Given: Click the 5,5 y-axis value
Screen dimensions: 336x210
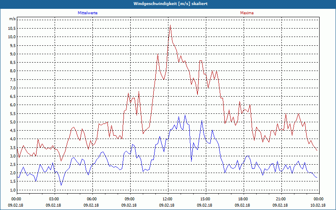Looking at the screenshot, I should [x=13, y=113].
